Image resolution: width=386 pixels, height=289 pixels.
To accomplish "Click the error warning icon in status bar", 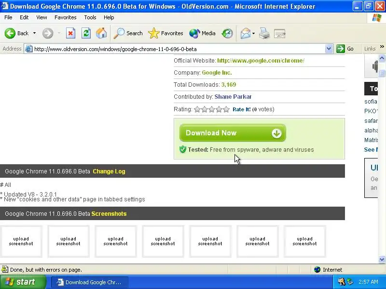I will click(5, 269).
